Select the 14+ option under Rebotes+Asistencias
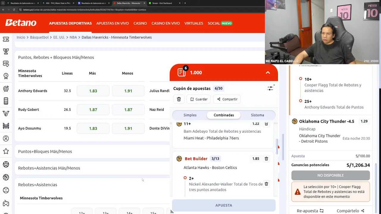The width and height of the screenshot is (381, 214). (x=129, y=212)
